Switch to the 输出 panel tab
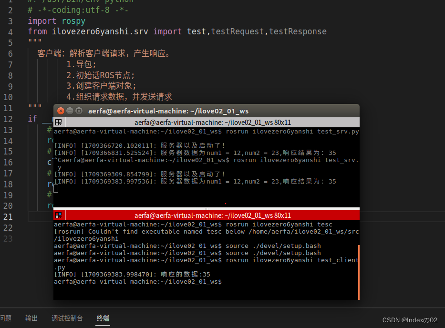The height and width of the screenshot is (328, 445). (x=31, y=318)
